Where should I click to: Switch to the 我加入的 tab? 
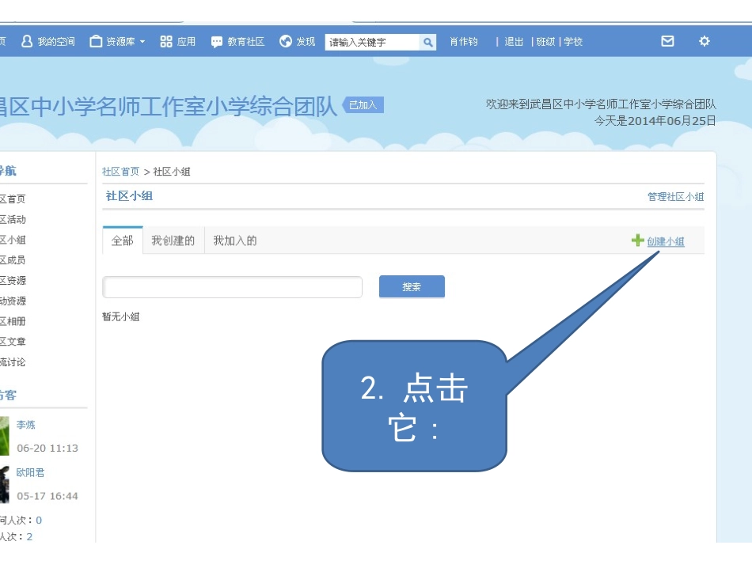click(x=235, y=240)
